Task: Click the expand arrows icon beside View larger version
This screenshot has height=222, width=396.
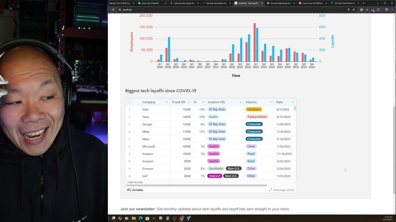Action: click(270, 190)
